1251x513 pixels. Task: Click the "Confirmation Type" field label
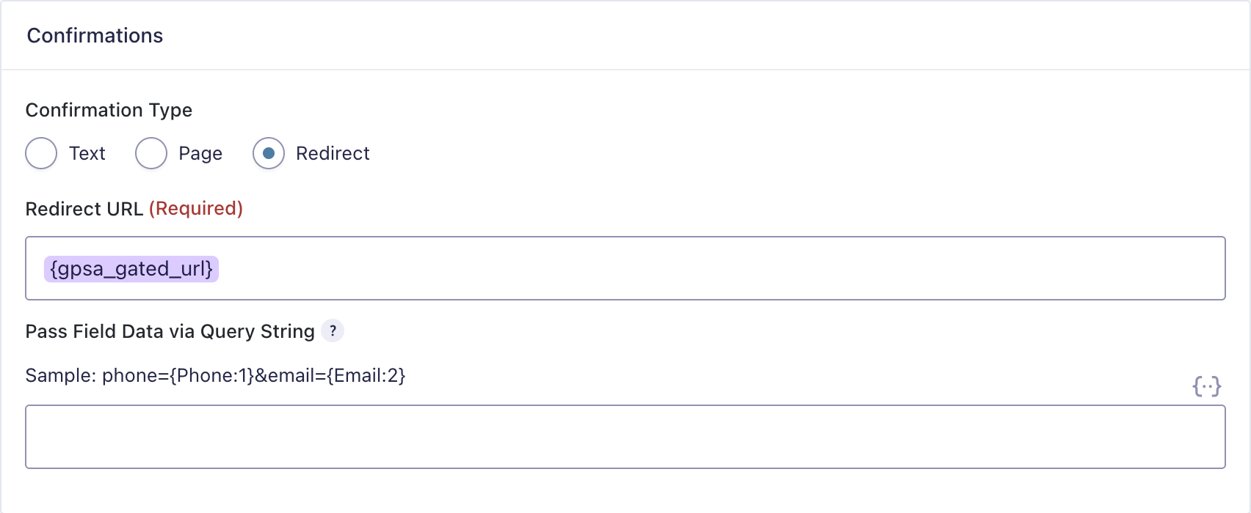(x=109, y=110)
